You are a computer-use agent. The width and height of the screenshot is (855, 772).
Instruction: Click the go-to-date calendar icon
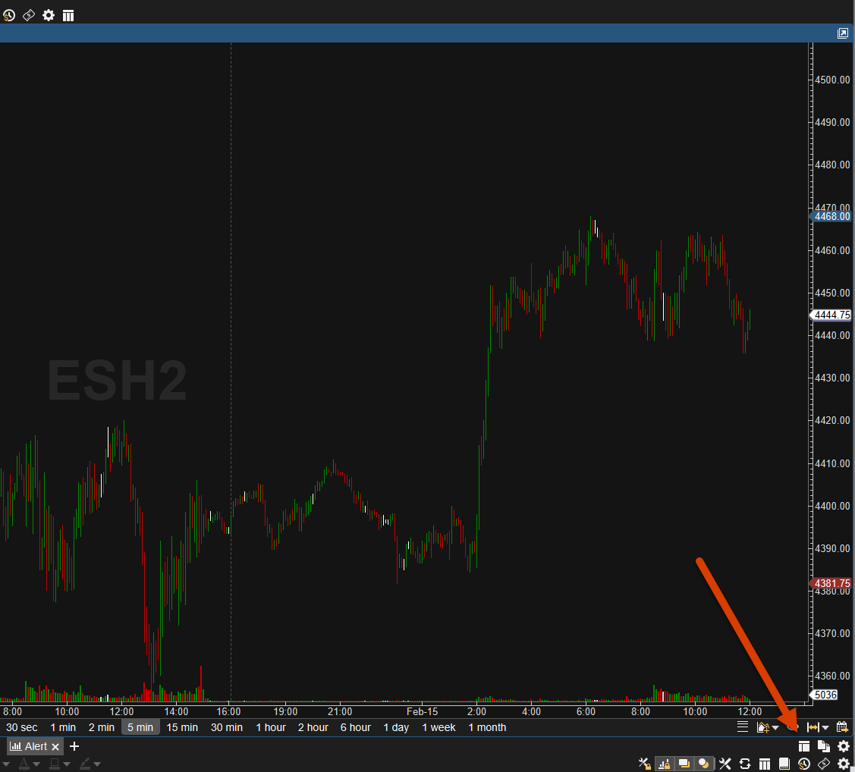coord(842,726)
